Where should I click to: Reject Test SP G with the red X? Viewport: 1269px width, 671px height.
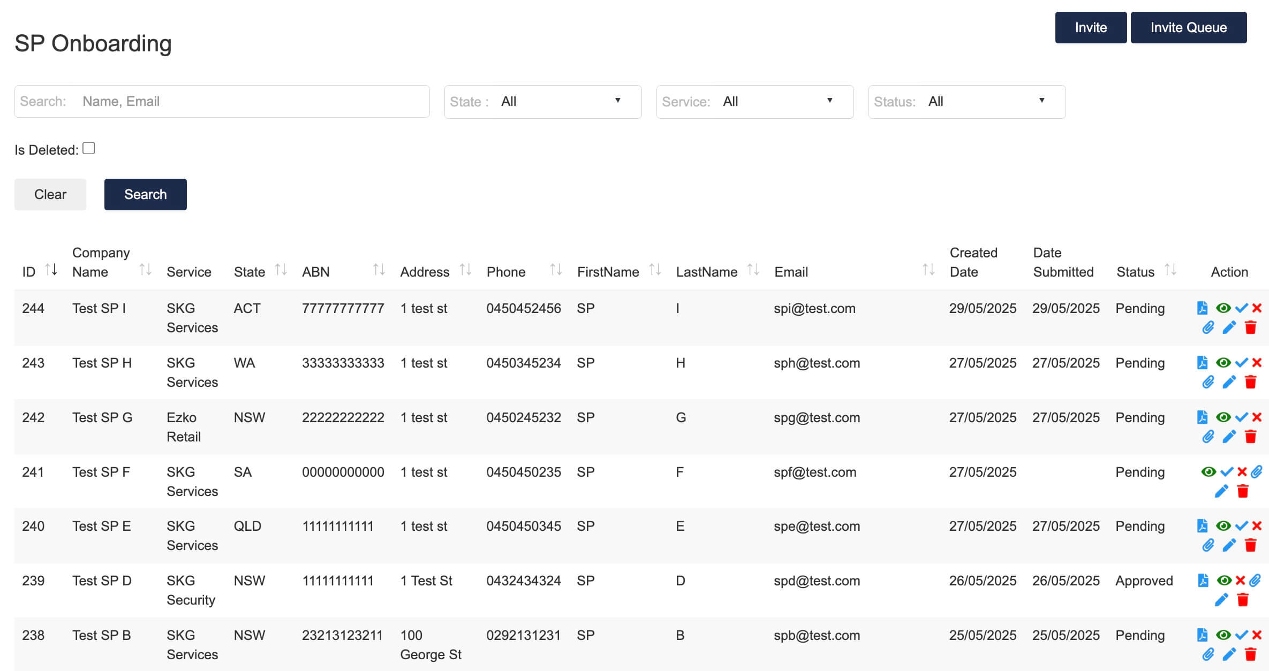(x=1257, y=417)
